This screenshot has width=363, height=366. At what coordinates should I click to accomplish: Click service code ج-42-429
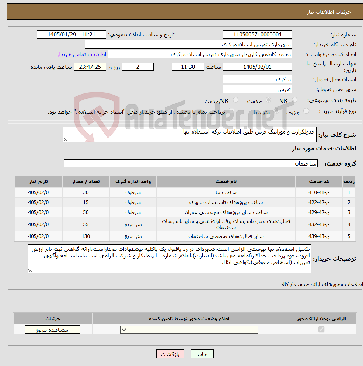[318, 212]
